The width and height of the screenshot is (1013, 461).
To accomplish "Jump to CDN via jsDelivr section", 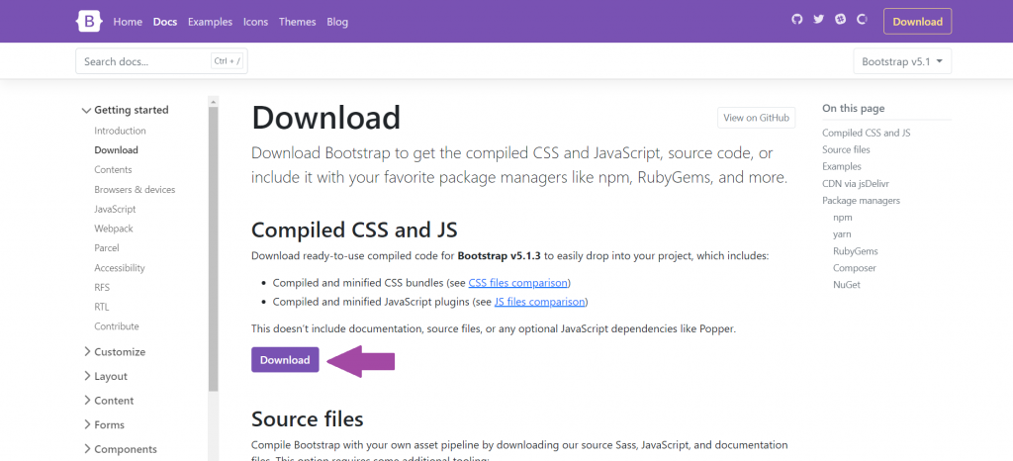I will click(856, 183).
